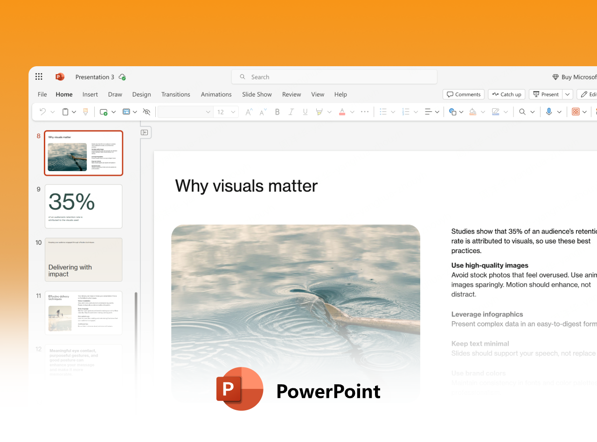The width and height of the screenshot is (597, 442).
Task: Toggle Italic formatting
Action: pos(292,112)
